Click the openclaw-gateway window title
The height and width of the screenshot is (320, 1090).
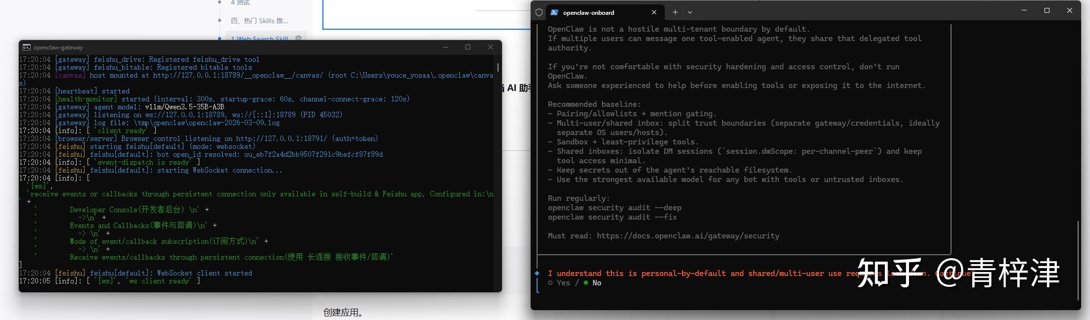pos(58,47)
